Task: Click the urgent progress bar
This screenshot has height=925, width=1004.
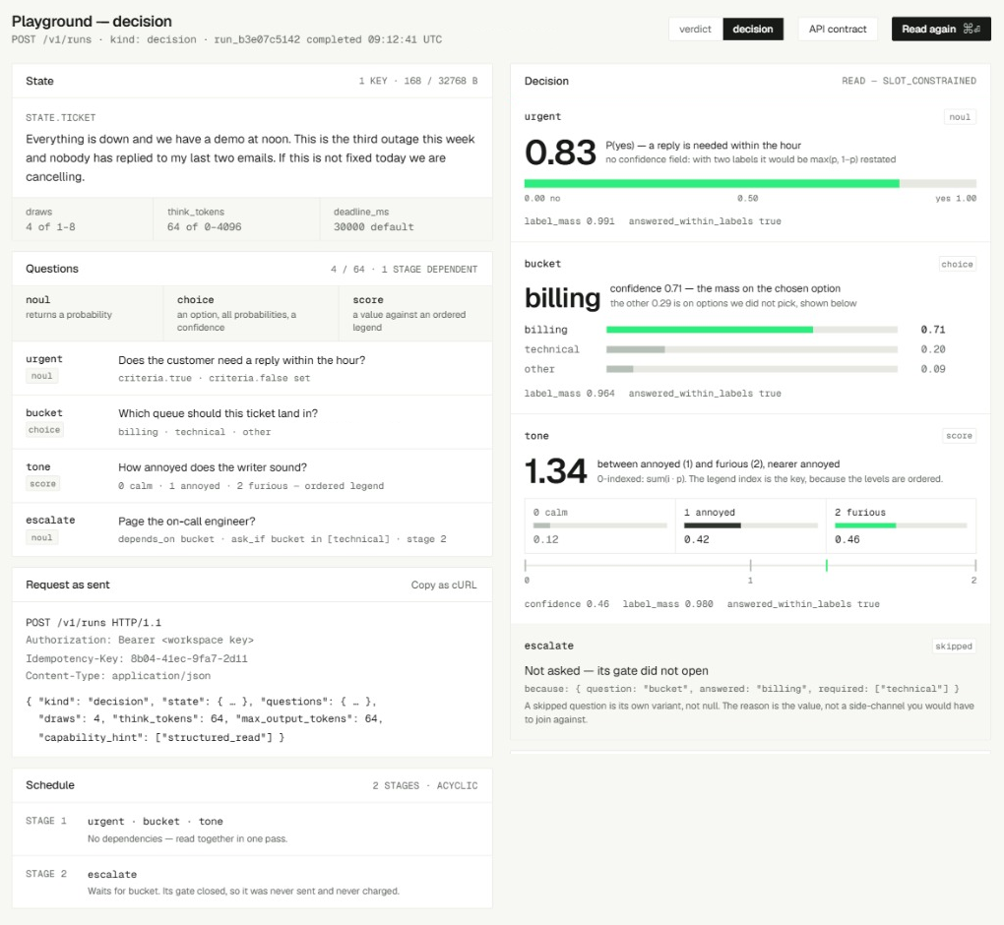Action: click(x=750, y=184)
